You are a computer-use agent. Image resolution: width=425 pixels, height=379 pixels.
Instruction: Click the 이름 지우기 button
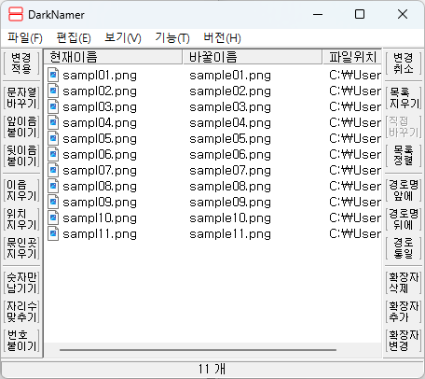tap(21, 190)
